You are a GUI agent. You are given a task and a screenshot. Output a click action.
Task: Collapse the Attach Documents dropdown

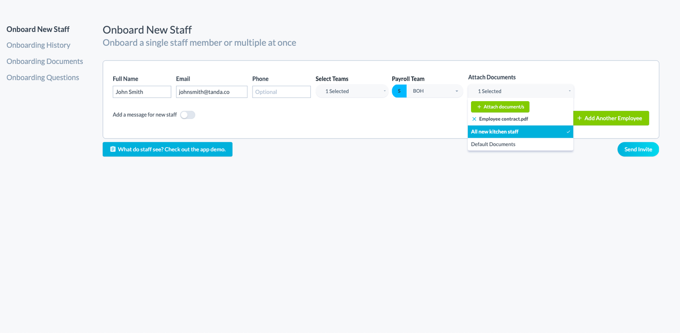point(521,91)
